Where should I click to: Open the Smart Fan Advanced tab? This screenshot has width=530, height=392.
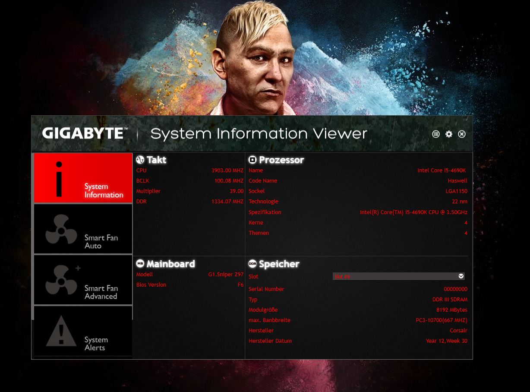[83, 280]
